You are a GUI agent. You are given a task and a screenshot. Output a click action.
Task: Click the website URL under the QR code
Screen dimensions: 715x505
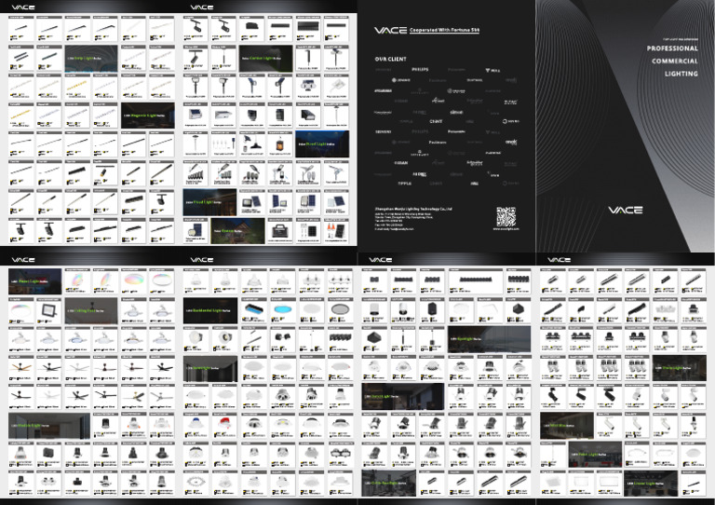506,229
